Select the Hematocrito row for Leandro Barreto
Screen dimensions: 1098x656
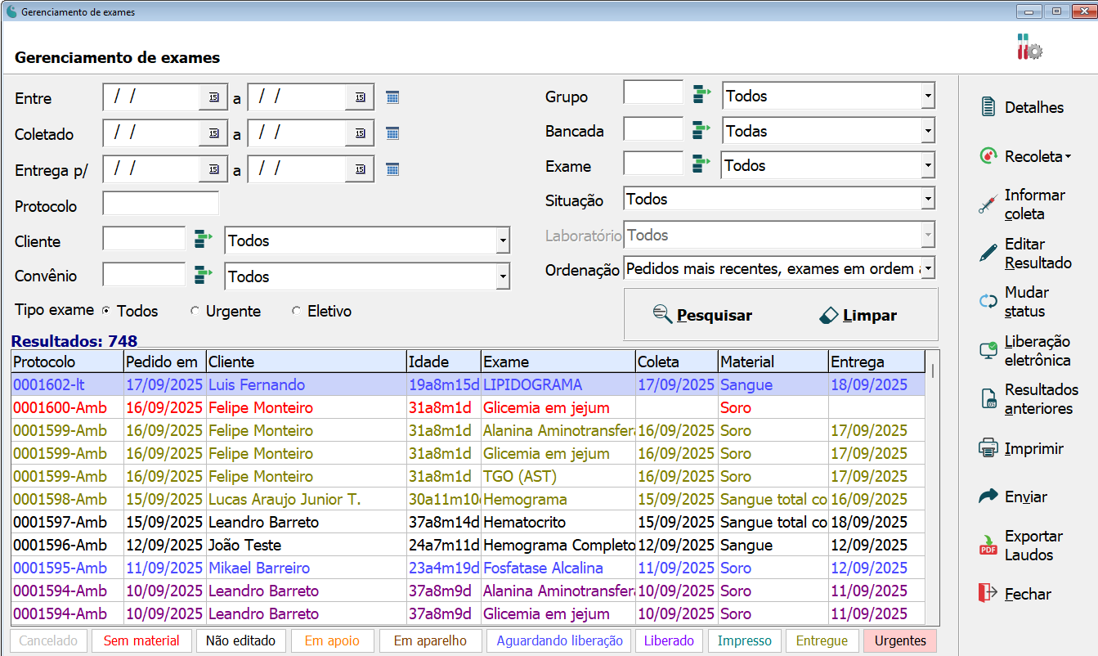tap(468, 522)
